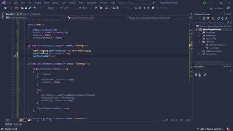Screen dimensions: 233x131
Task: Collapse the Form1 constructor outline
Action: (x=19, y=25)
